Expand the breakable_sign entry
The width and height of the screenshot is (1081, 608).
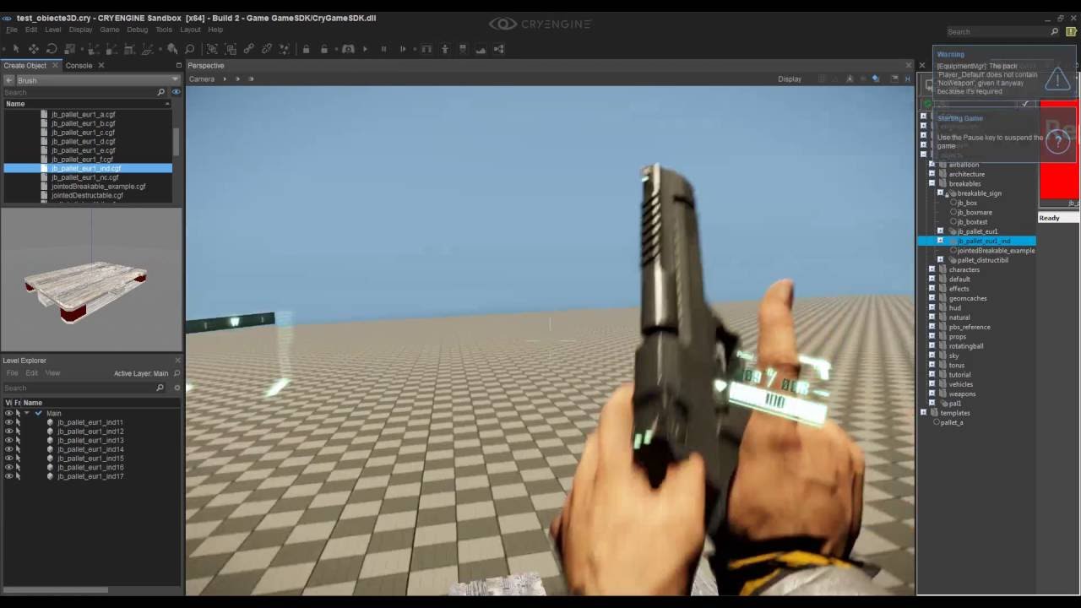[x=941, y=193]
